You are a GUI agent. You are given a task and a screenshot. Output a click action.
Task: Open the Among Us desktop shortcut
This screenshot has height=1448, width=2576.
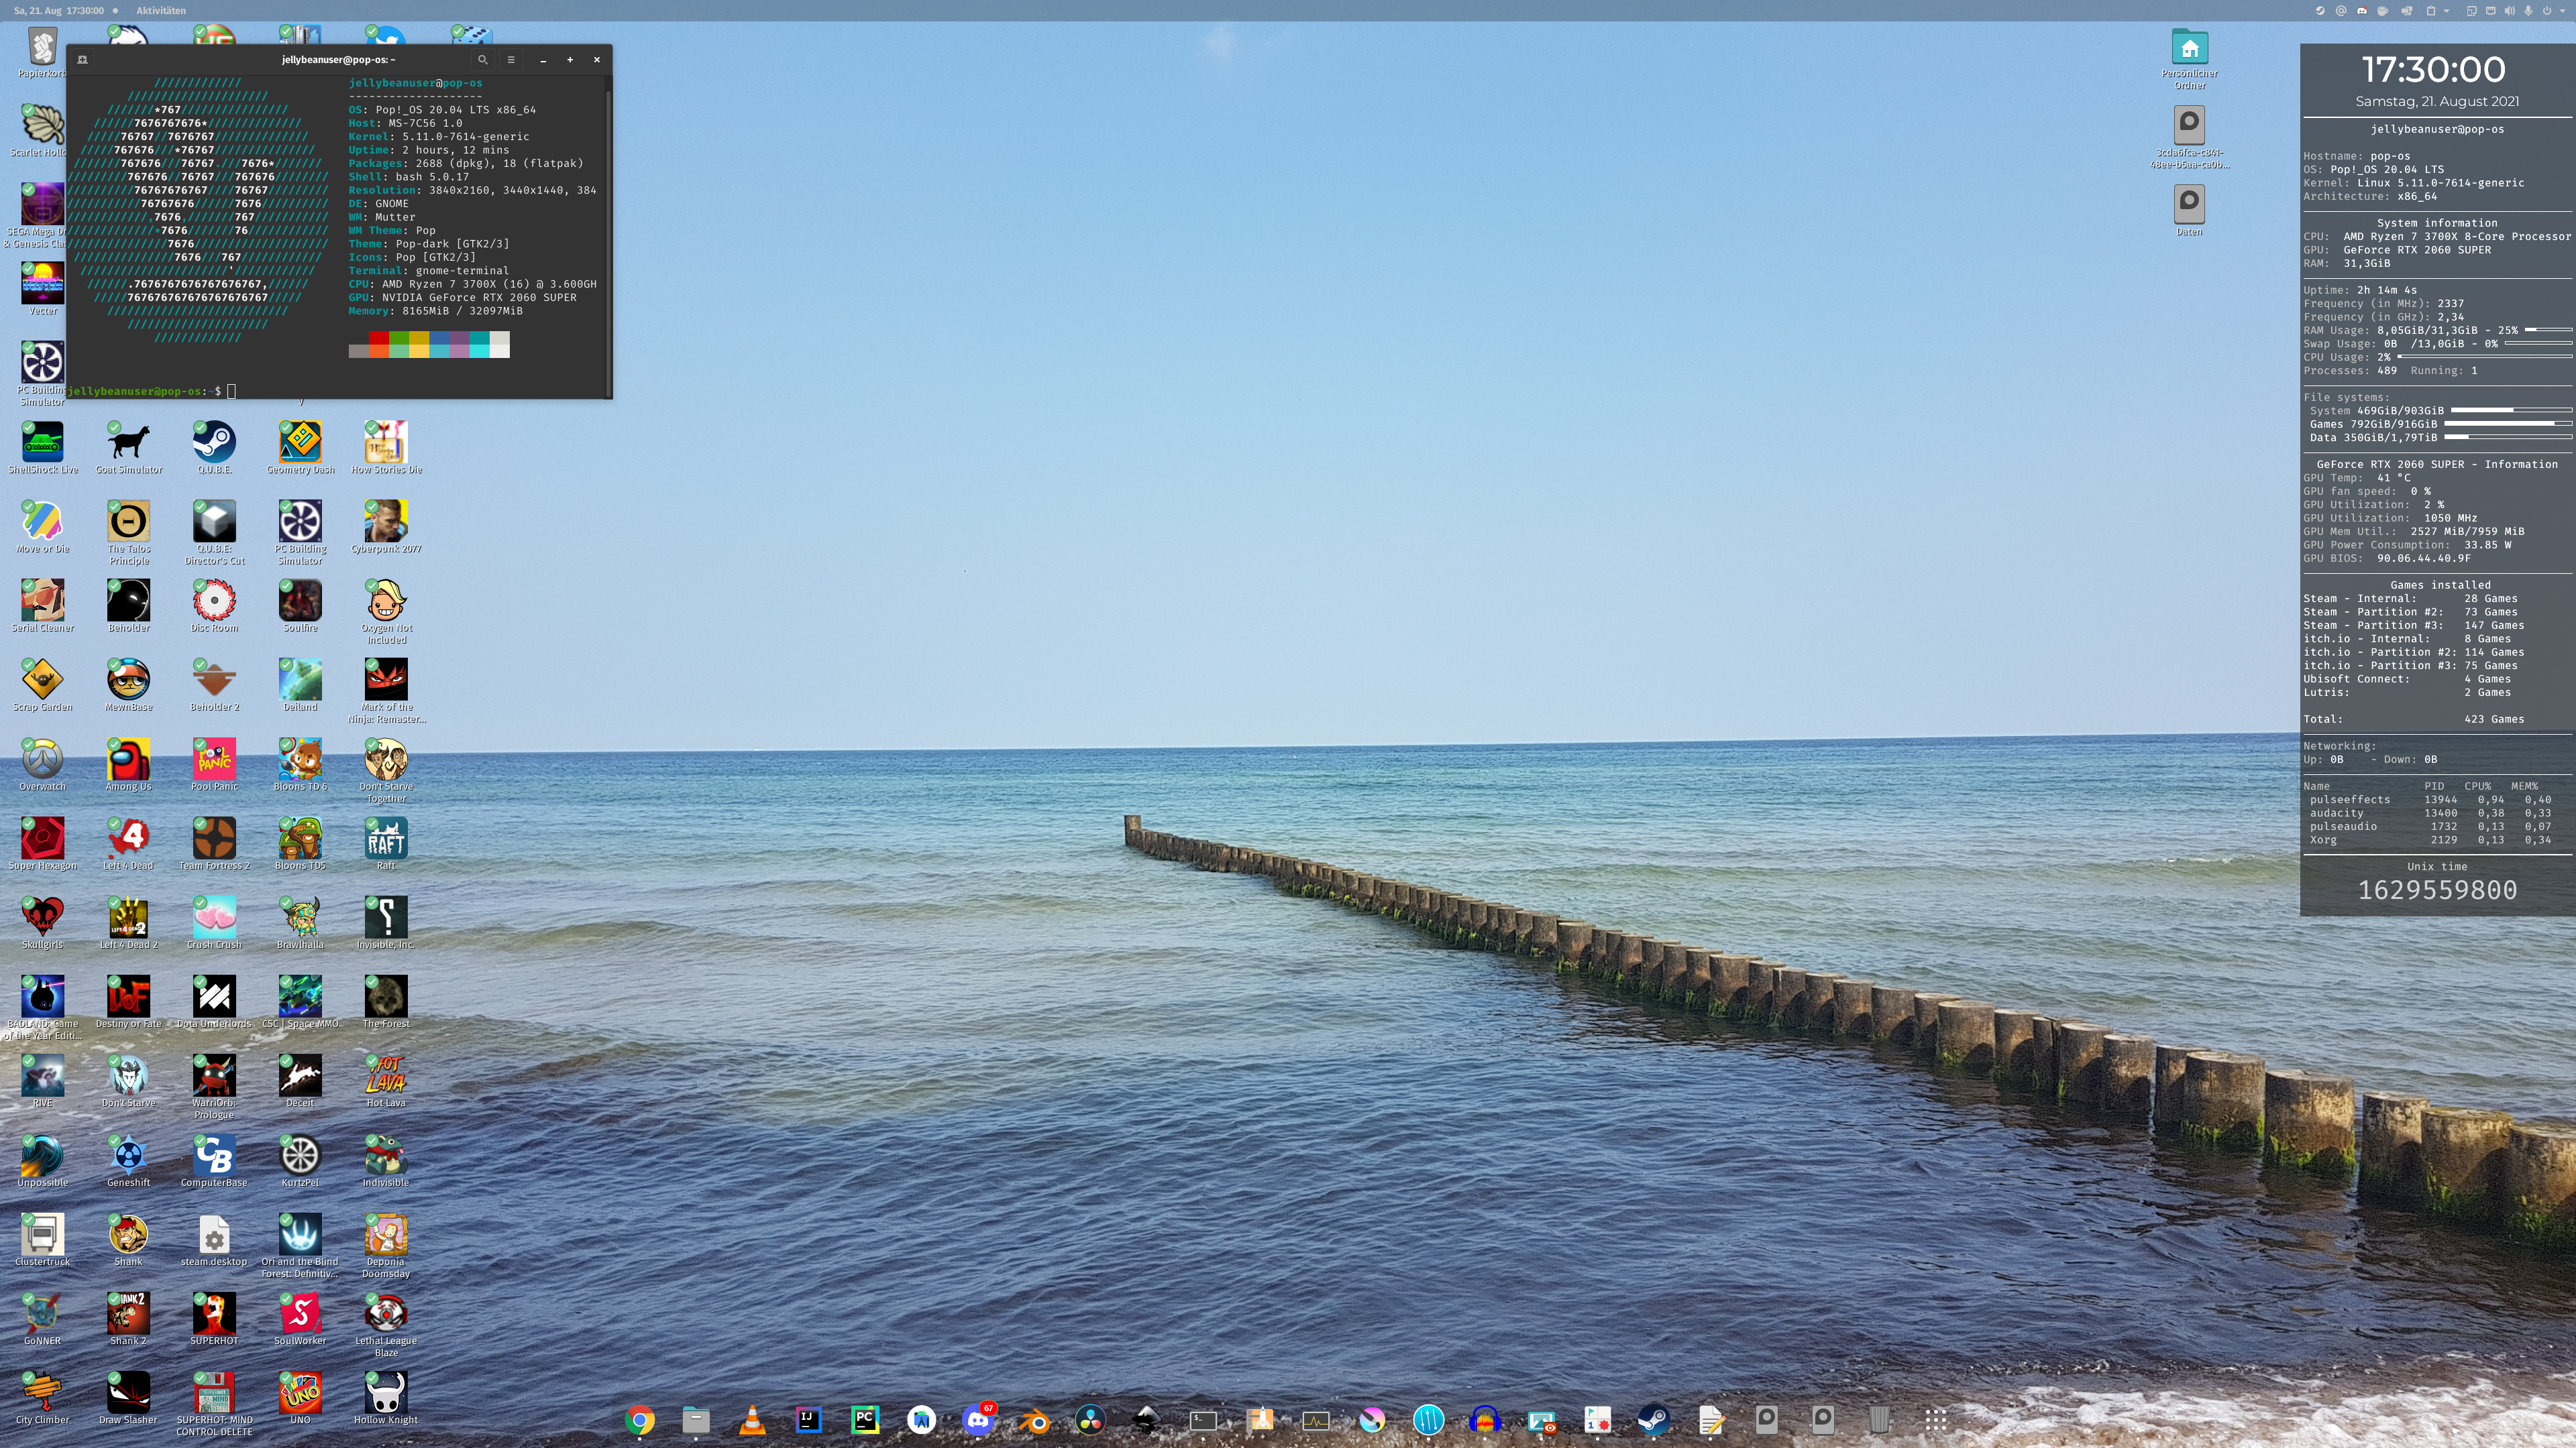pyautogui.click(x=129, y=764)
